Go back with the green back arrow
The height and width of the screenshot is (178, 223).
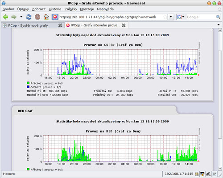6,17
